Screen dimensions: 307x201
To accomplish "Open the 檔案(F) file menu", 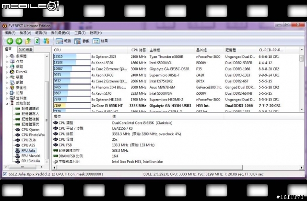I will coord(10,33).
